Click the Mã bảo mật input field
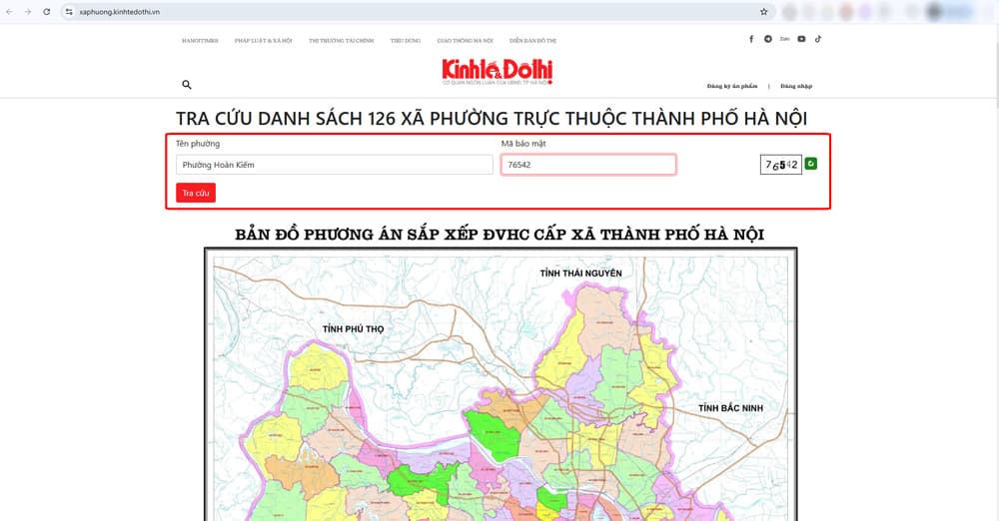The width and height of the screenshot is (999, 521). [587, 165]
